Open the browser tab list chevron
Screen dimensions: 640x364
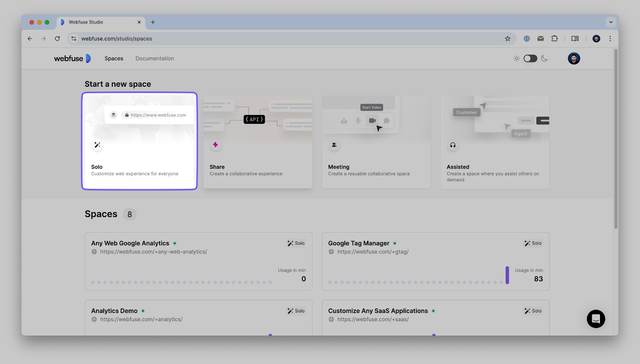point(610,22)
